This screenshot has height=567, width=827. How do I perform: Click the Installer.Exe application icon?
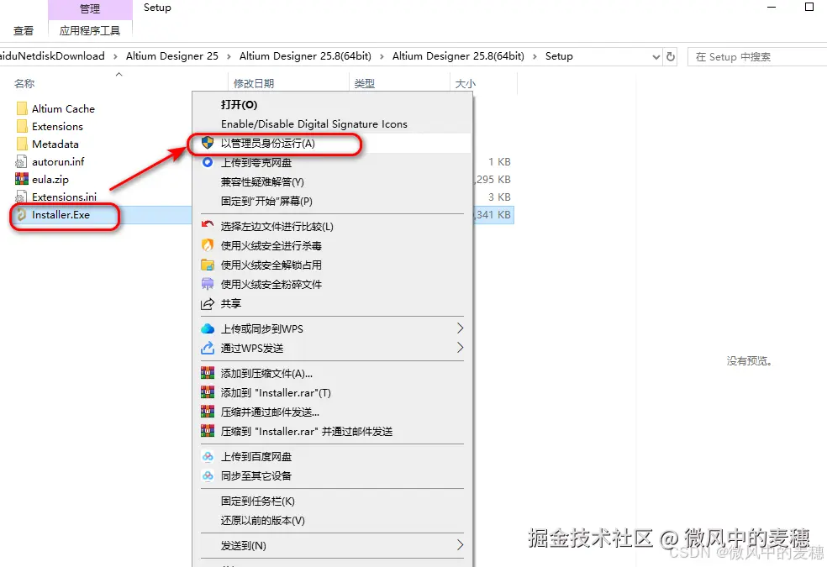[22, 214]
